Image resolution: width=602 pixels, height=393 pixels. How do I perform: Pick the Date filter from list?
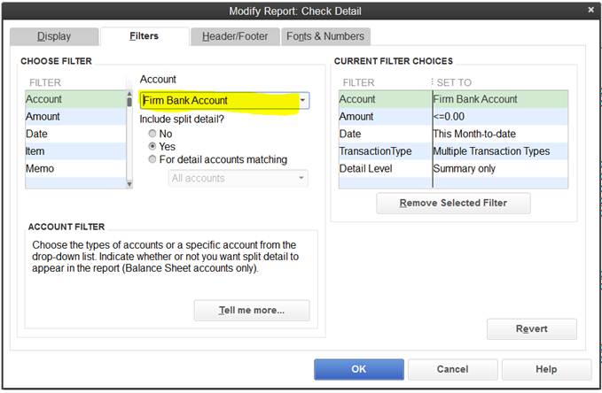74,134
